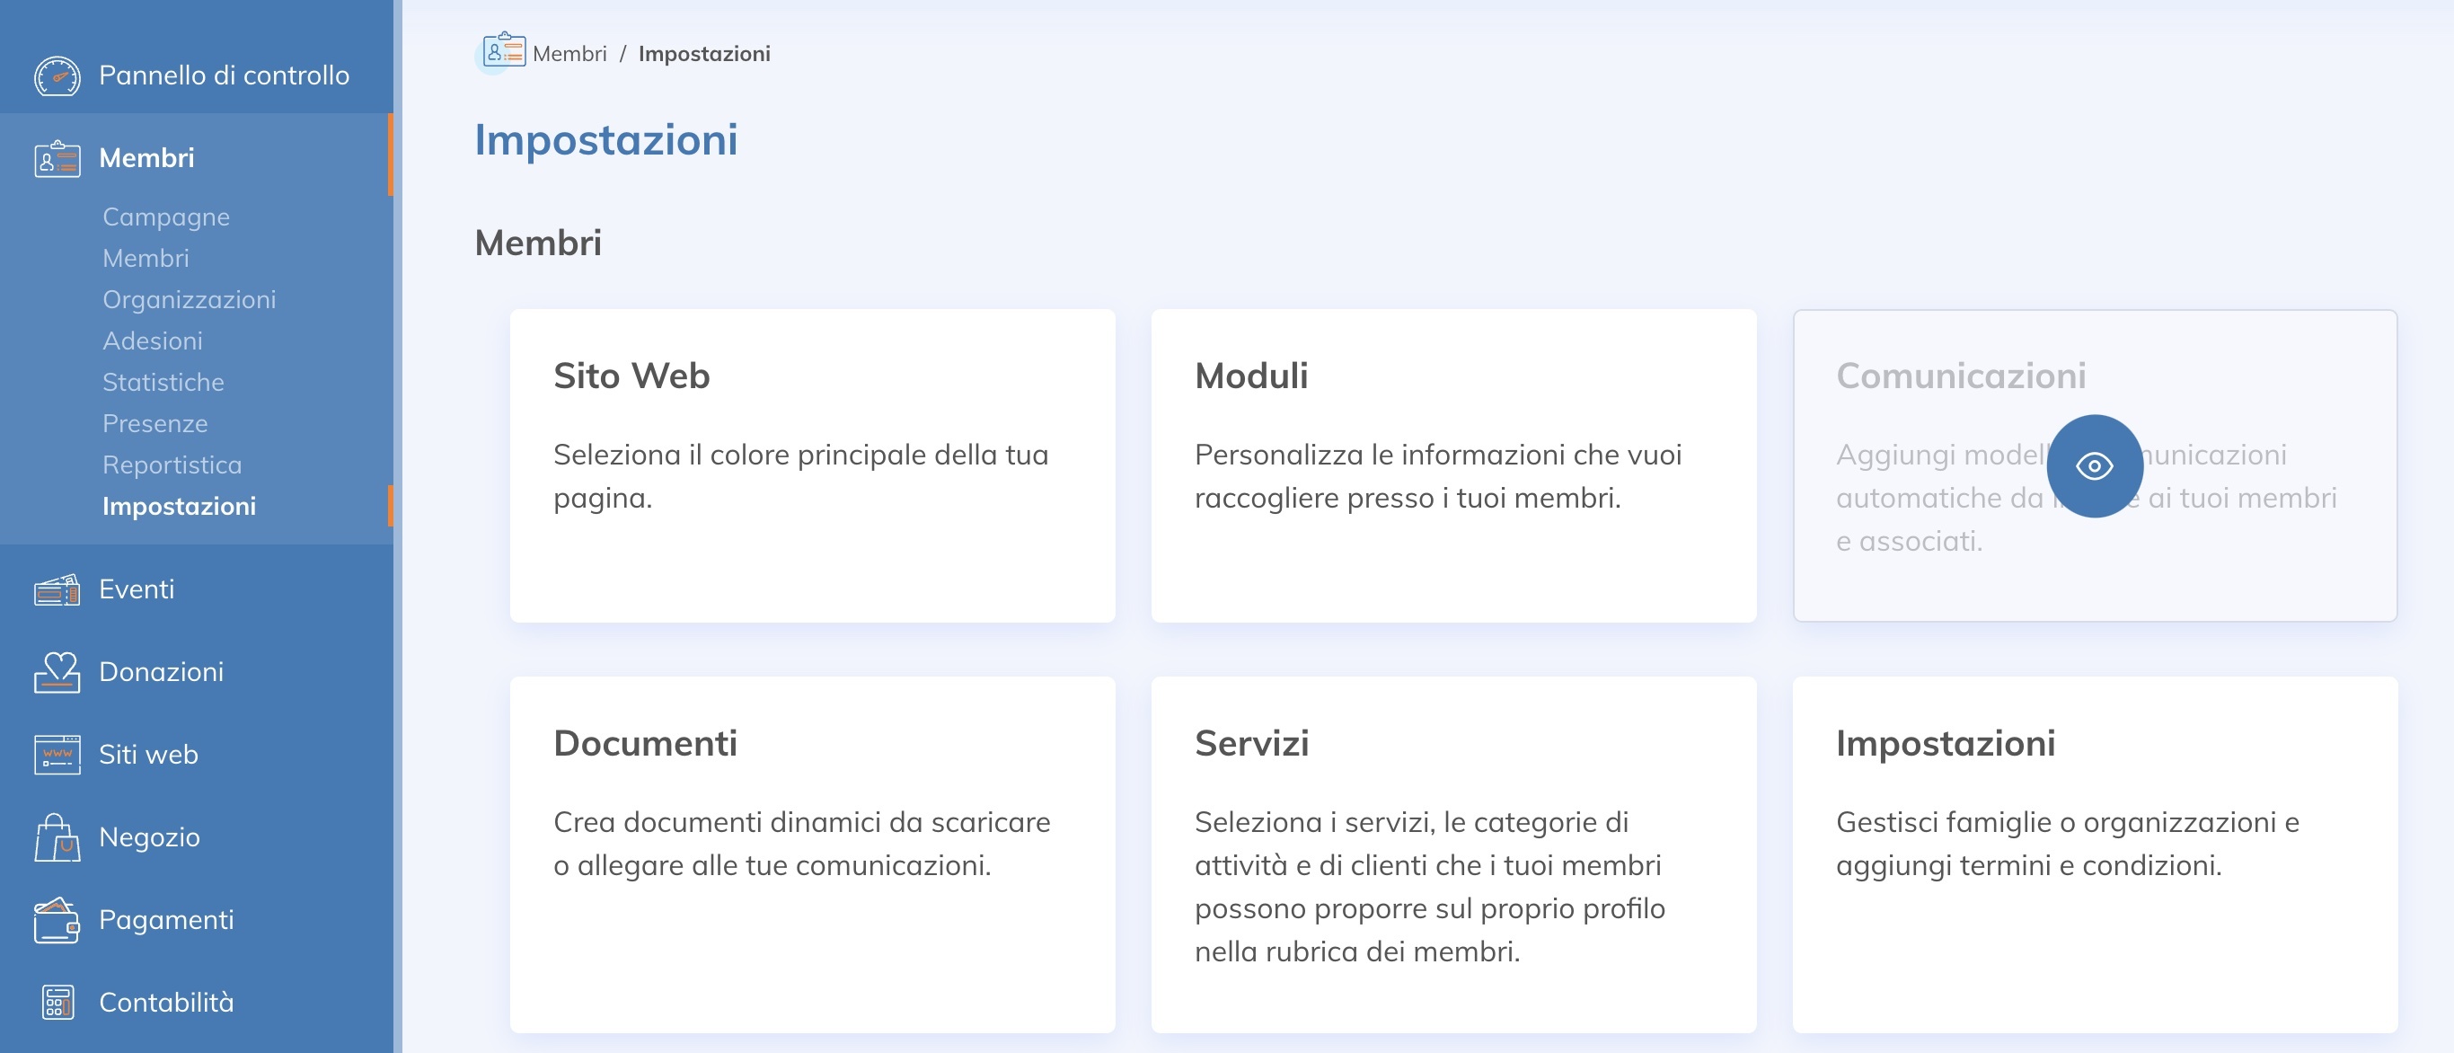2454x1053 pixels.
Task: Navigate back using the Membri breadcrumb link
Action: click(568, 52)
